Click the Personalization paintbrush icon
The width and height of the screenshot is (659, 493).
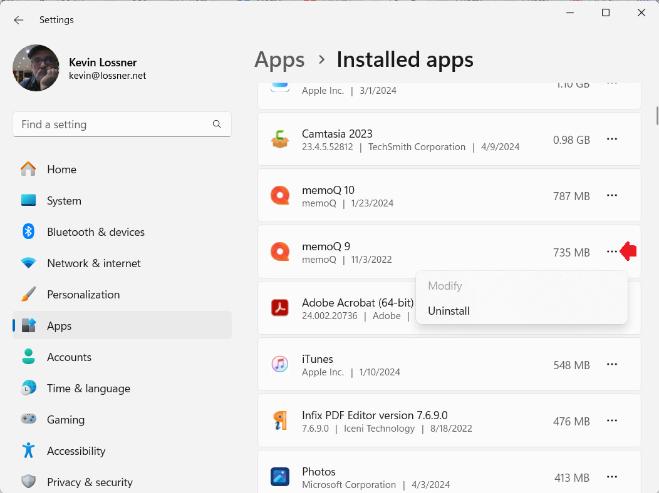[28, 294]
